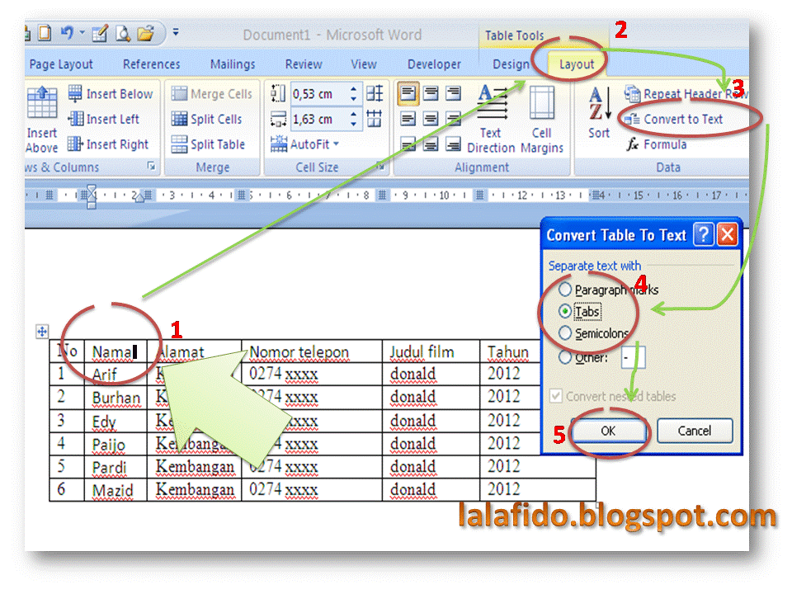Screen dimensions: 792x594
Task: Click the 'Mazid' table cell
Action: [x=115, y=490]
